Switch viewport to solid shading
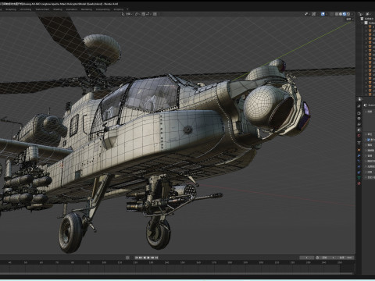 341,14
